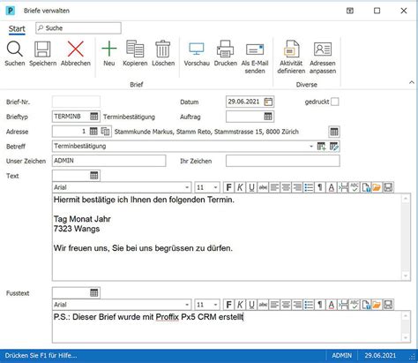Click Als E-Mail senden icon

(x=255, y=49)
